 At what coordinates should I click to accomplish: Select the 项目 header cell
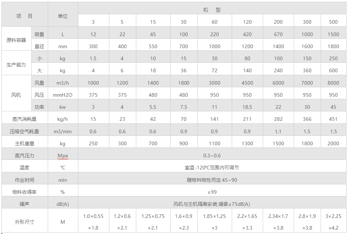[24, 16]
